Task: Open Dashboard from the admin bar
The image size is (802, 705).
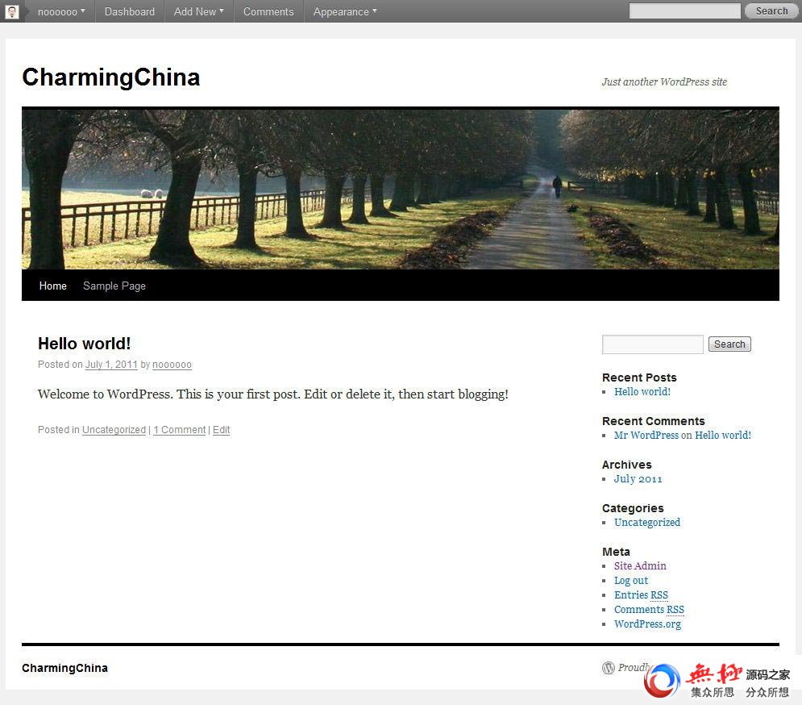Action: [x=130, y=11]
